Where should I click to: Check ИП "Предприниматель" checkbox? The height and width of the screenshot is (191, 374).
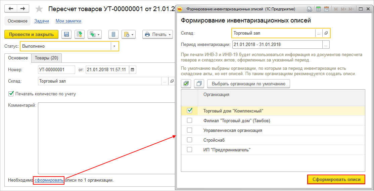[x=190, y=150]
